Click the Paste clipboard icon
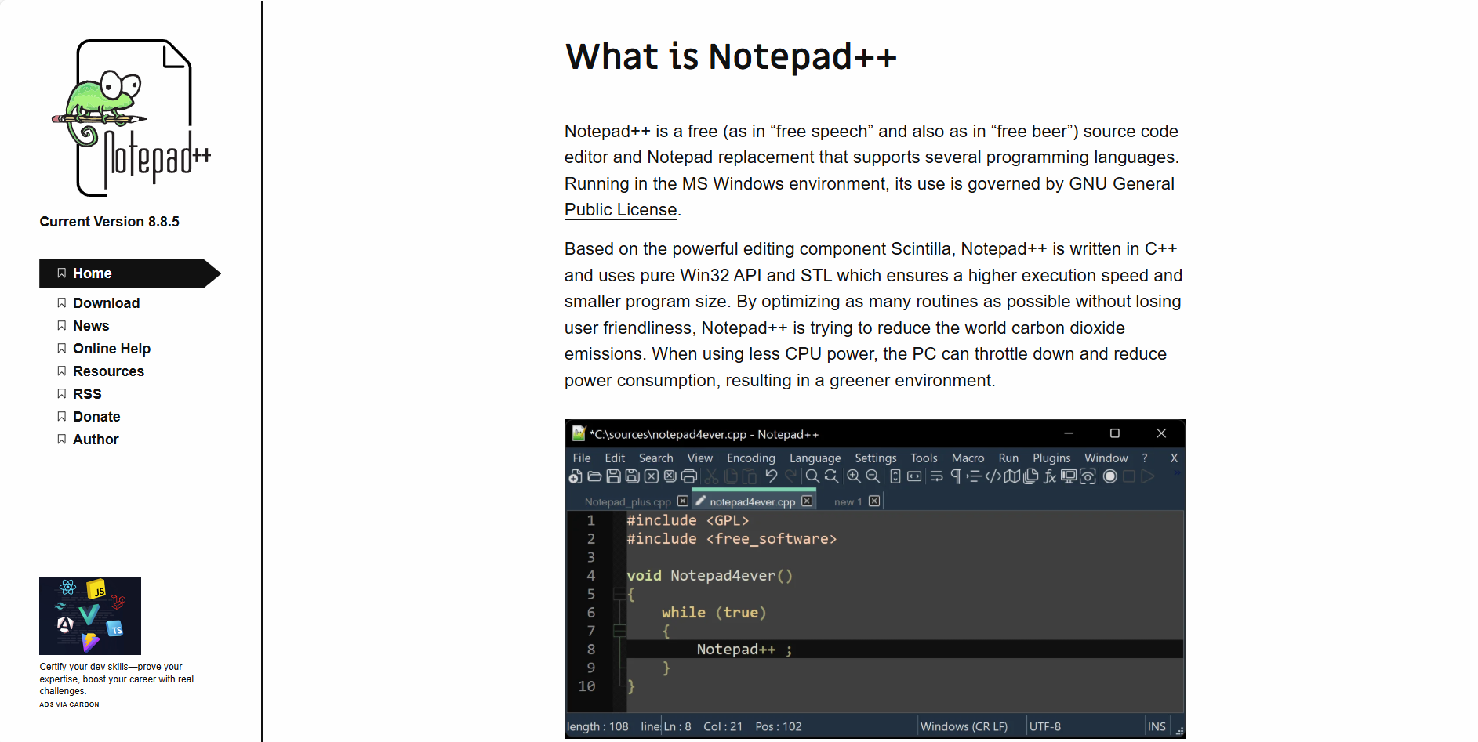The width and height of the screenshot is (1478, 742). click(x=750, y=476)
